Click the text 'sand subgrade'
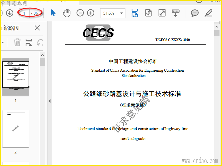This screenshot has height=166, width=222. tap(133, 139)
